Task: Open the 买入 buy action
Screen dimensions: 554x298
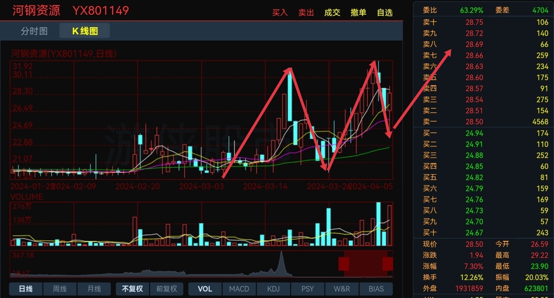Action: point(280,12)
